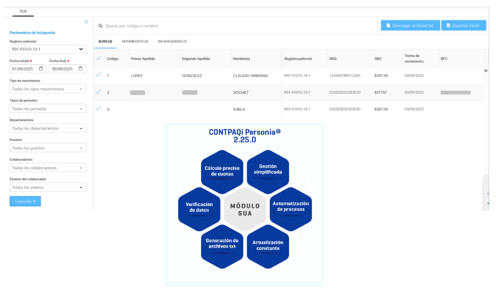Open the INCAPACIDADES tab
The image size is (496, 292).
coord(172,42)
